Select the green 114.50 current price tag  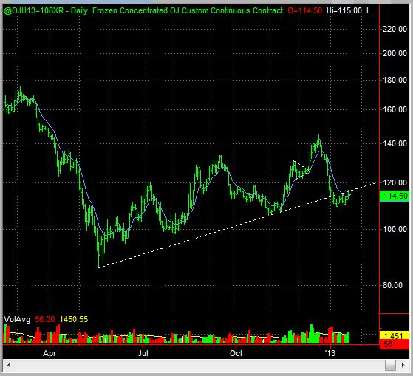(x=395, y=196)
